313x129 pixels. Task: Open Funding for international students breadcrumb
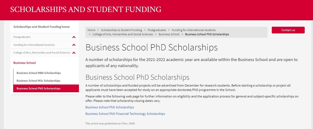193,30
